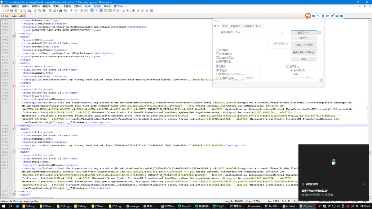Toggle the Indent guide toolbar icon
372x209 pixels.
pyautogui.click(x=101, y=11)
